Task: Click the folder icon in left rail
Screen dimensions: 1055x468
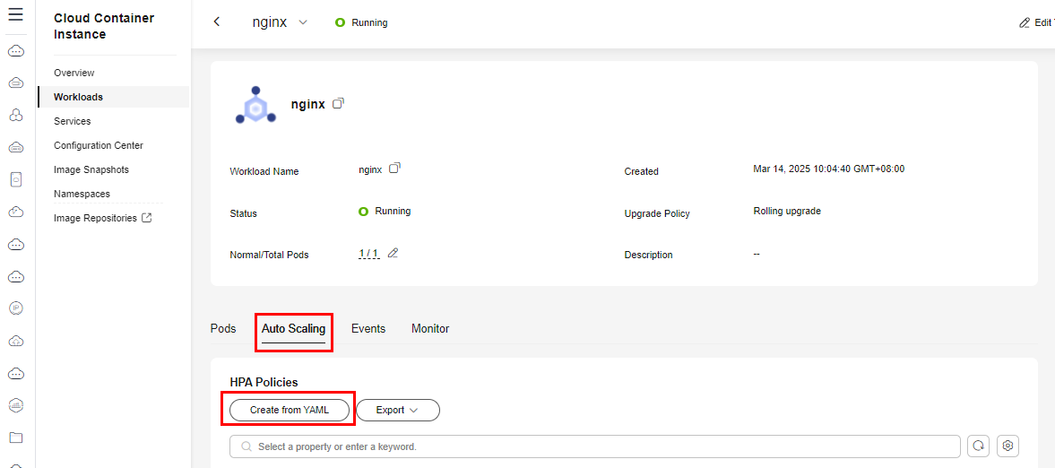Action: coord(16,438)
